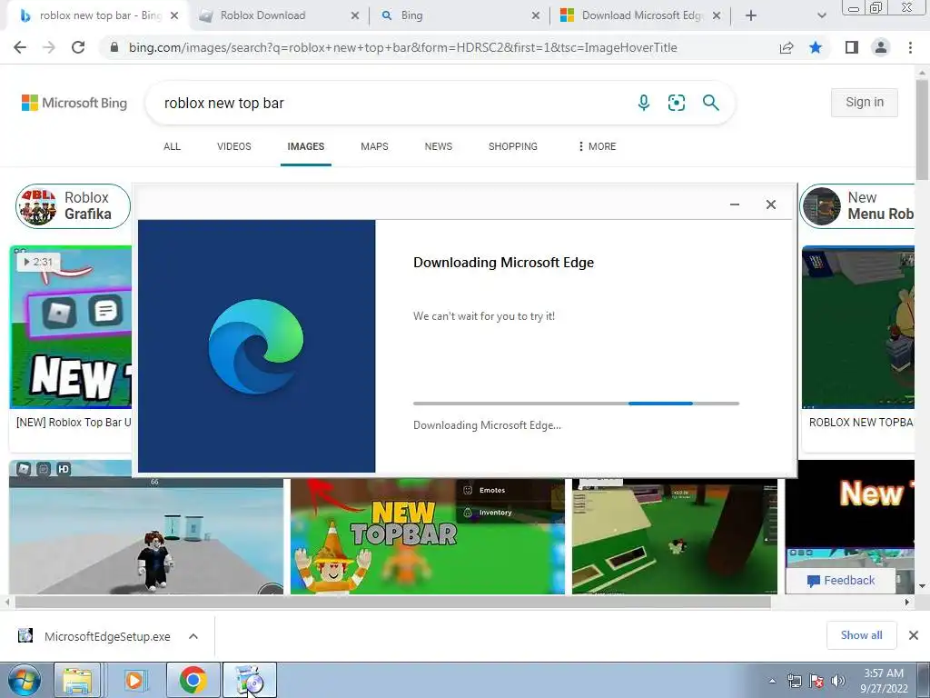
Task: Open Windows Explorer from taskbar
Action: click(x=77, y=680)
